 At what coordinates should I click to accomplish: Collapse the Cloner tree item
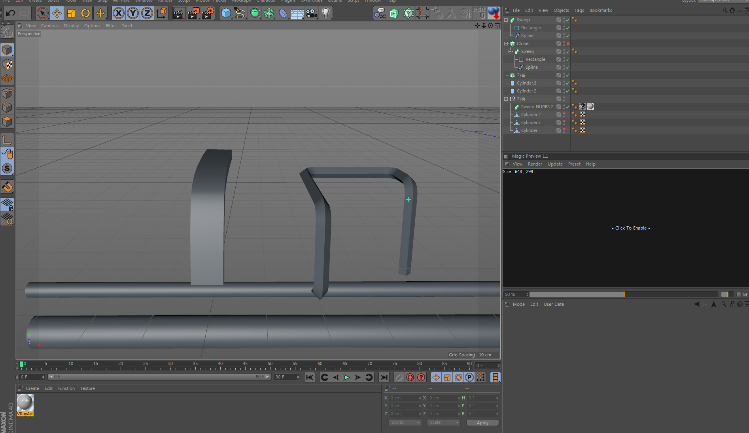coord(506,43)
